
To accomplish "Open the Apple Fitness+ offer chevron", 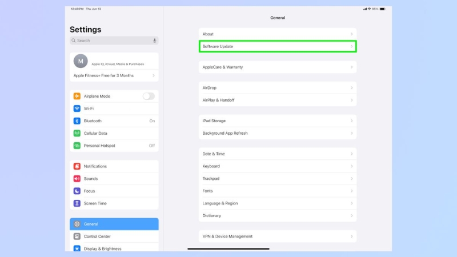I will tap(154, 75).
